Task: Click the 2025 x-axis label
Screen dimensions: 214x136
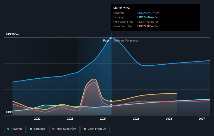Action: click(x=136, y=119)
